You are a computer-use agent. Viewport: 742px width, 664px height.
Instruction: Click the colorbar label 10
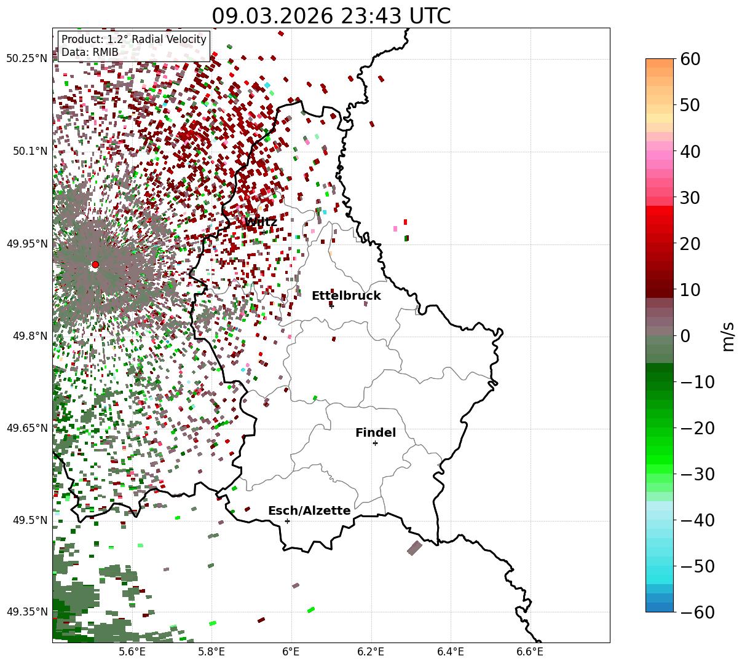[x=690, y=290]
